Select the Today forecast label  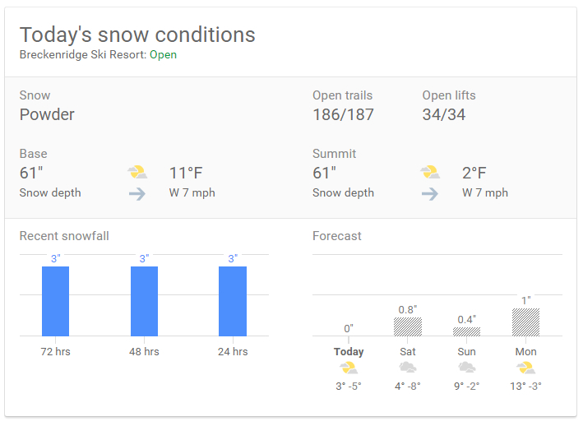349,352
